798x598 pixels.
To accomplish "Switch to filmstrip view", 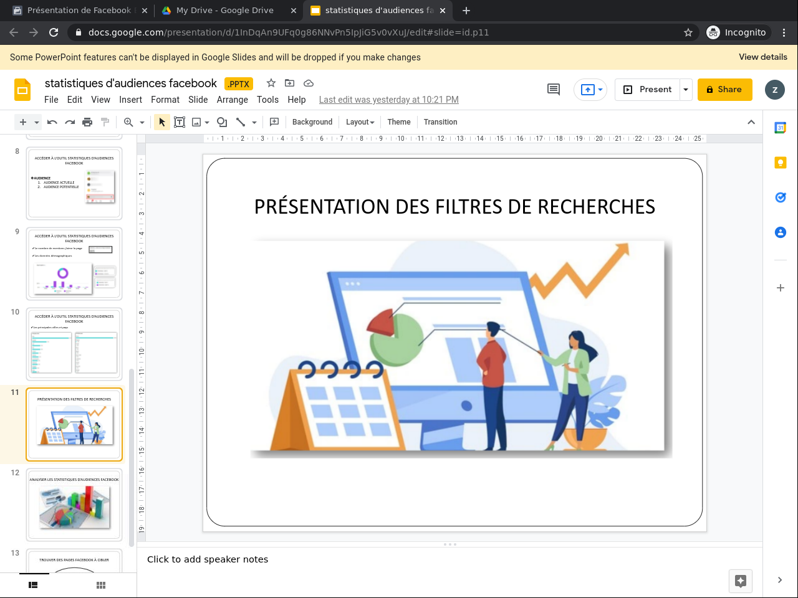I will [34, 585].
